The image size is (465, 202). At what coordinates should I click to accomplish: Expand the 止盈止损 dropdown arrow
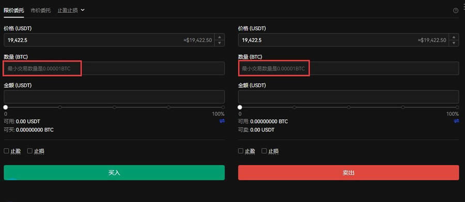(x=83, y=10)
